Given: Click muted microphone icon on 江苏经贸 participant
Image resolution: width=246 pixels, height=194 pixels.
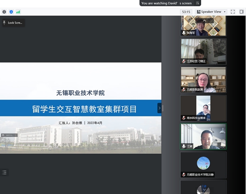Looking at the screenshot, I should [x=184, y=61].
